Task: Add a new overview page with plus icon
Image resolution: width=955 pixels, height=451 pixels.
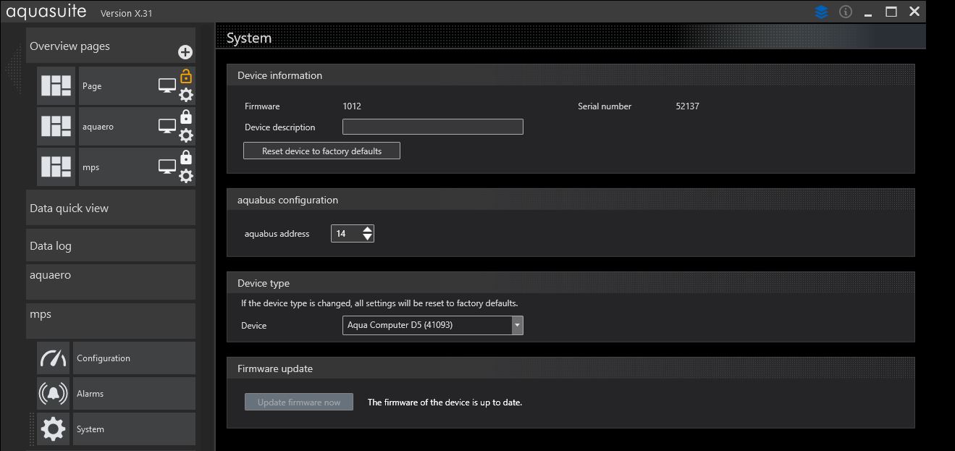Action: click(185, 52)
